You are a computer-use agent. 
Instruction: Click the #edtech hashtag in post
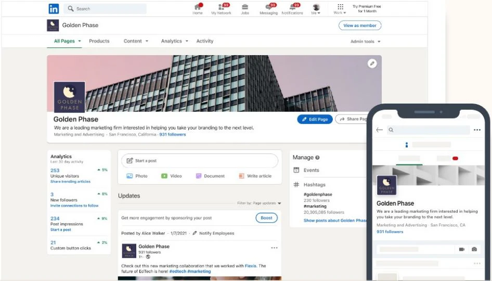pyautogui.click(x=177, y=271)
